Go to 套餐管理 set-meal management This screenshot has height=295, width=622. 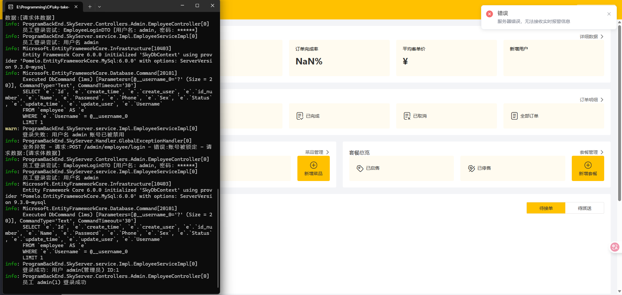pyautogui.click(x=591, y=152)
